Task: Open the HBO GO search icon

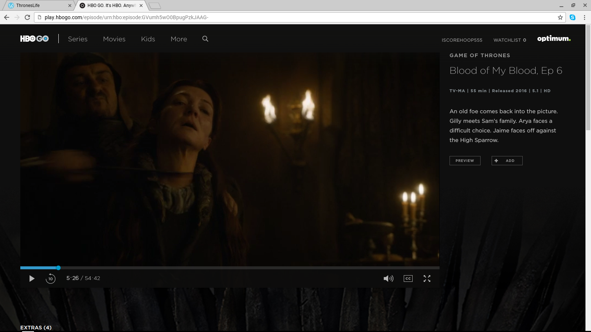Action: pos(205,39)
